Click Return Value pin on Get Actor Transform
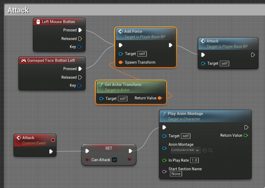The image size is (265, 188). [160, 98]
